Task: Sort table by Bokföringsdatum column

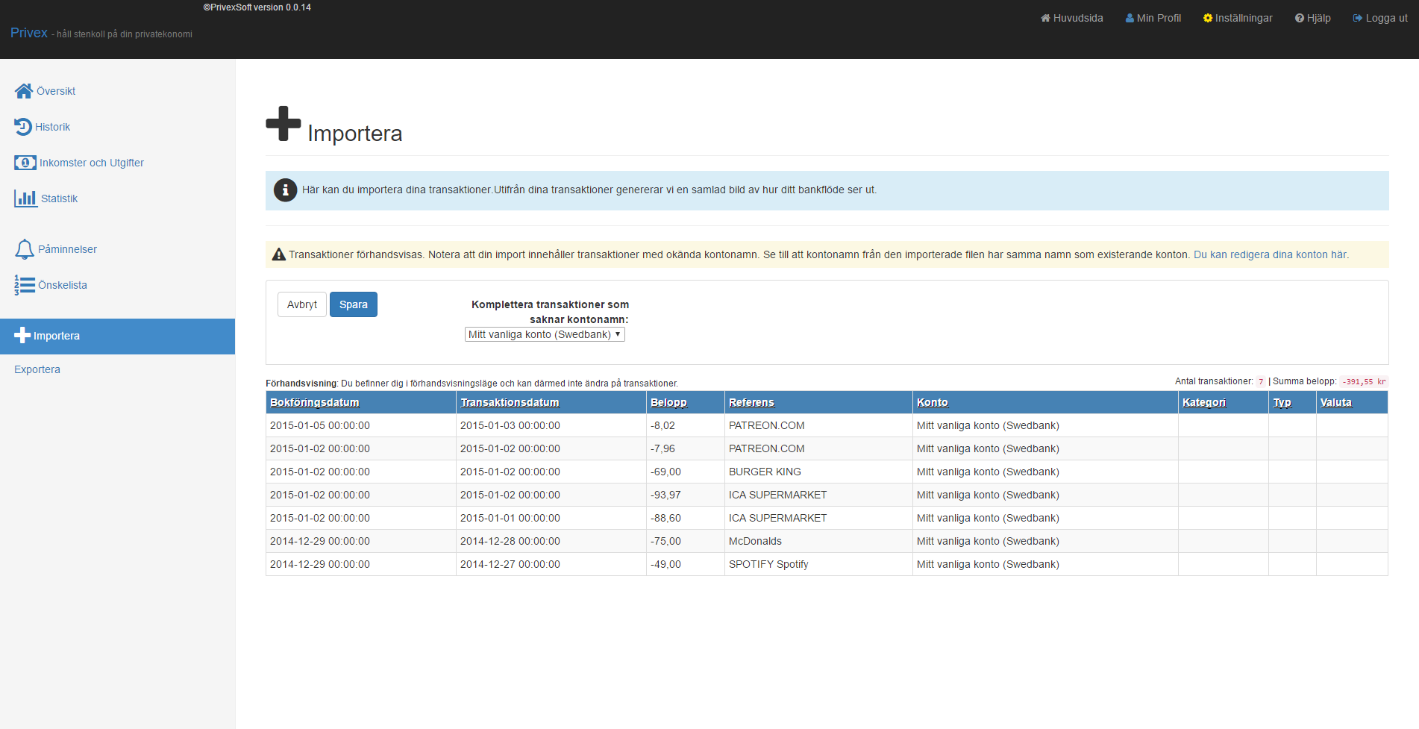Action: (x=315, y=403)
